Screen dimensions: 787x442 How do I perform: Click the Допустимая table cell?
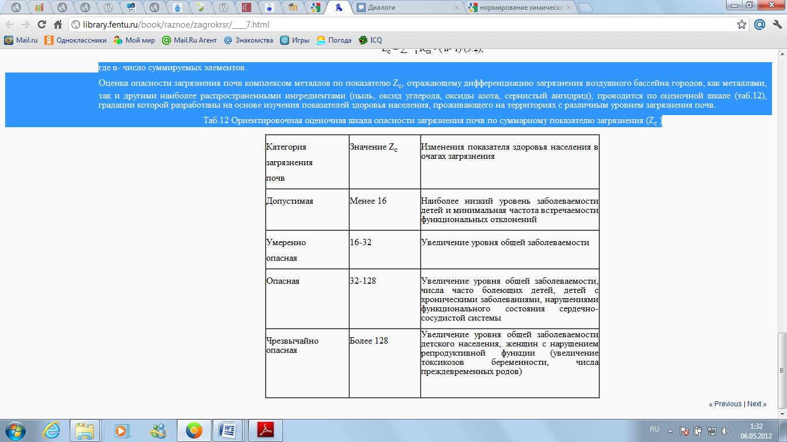(307, 209)
